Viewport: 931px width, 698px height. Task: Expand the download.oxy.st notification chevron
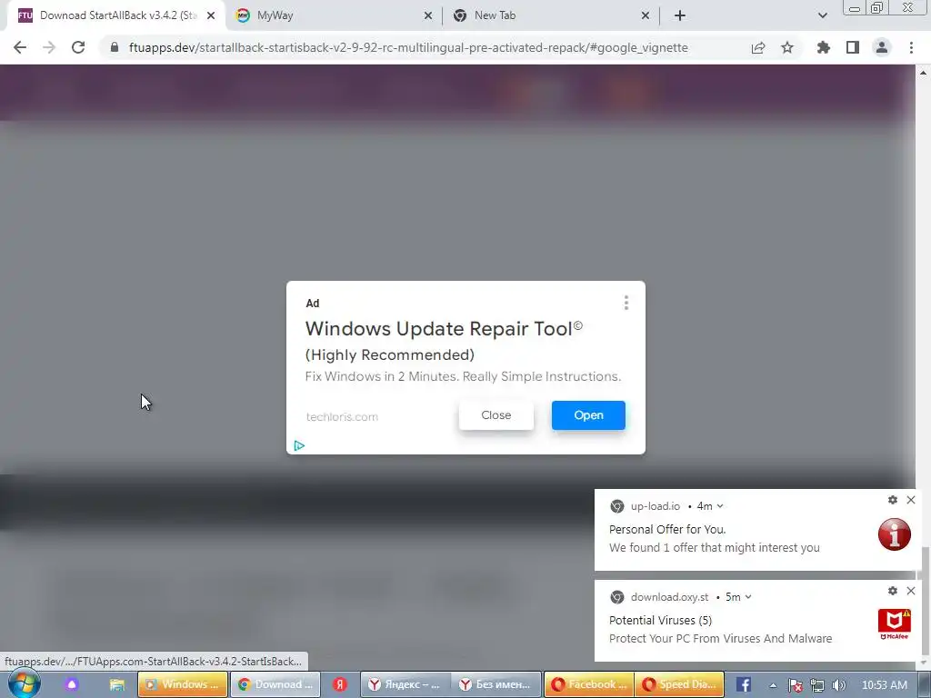click(x=748, y=597)
